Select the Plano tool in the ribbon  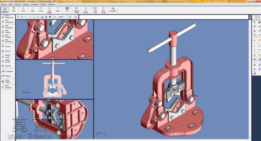click(14, 9)
